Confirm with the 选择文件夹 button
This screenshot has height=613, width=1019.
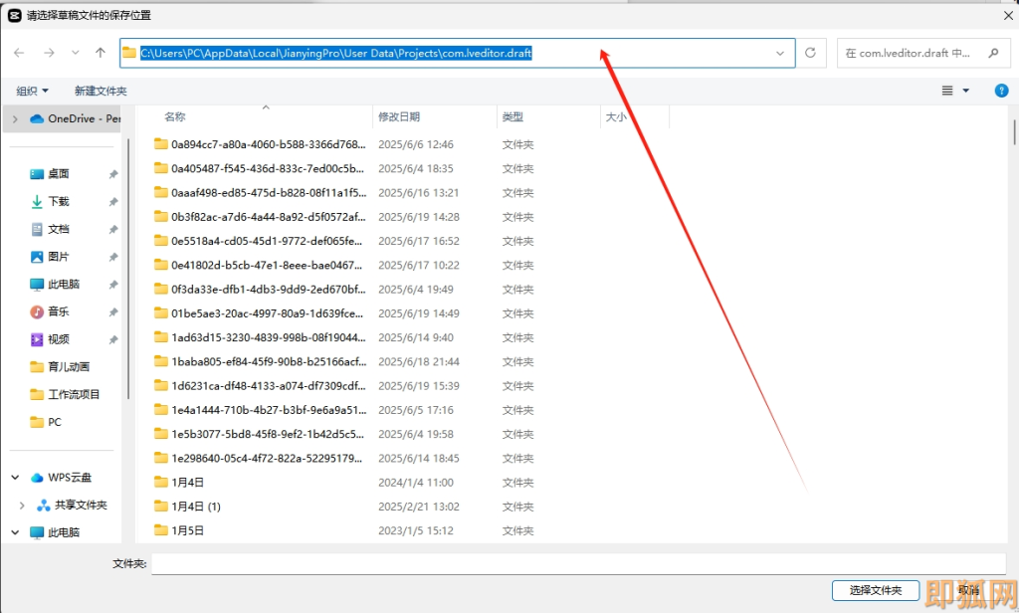click(876, 590)
